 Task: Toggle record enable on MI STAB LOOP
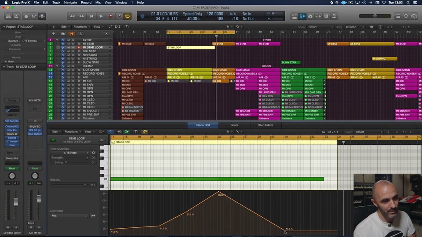point(79,47)
